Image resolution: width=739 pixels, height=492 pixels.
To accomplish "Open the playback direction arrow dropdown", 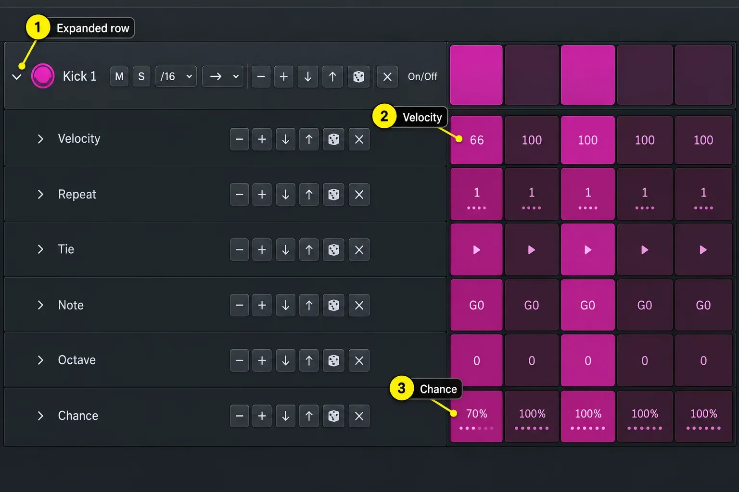I will (x=223, y=76).
